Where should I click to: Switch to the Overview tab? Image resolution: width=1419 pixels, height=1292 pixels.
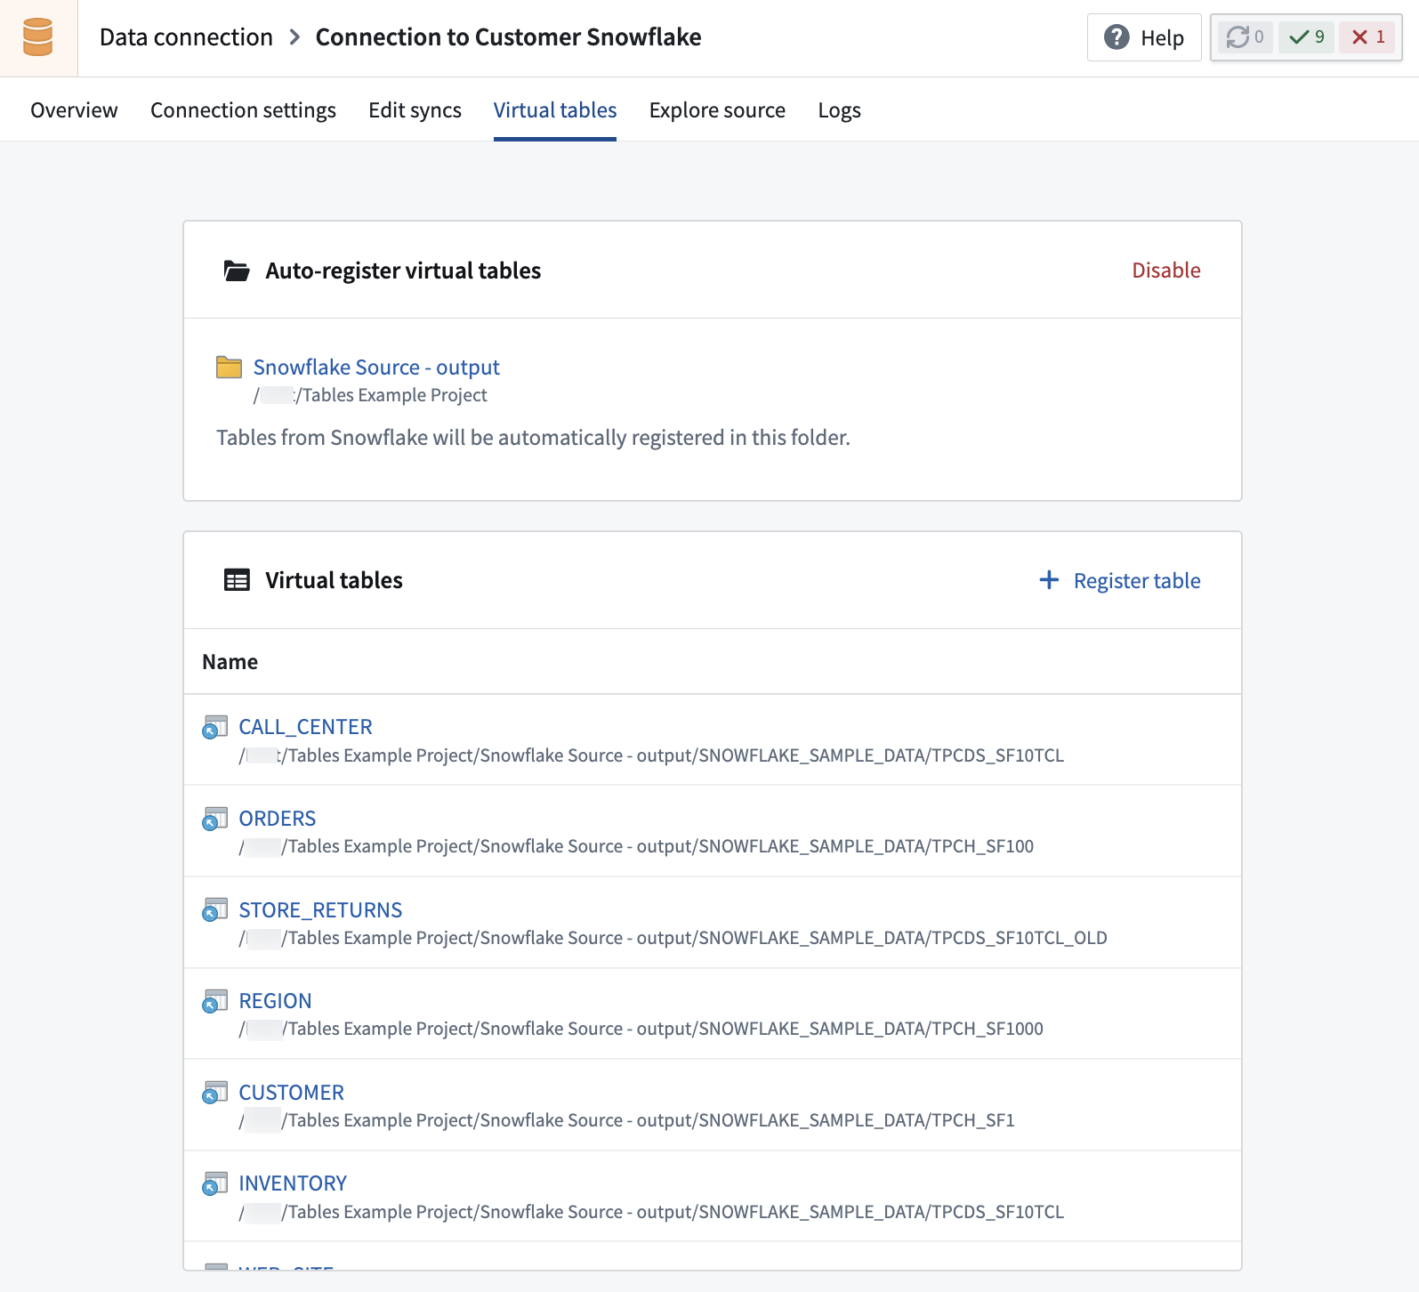74,110
